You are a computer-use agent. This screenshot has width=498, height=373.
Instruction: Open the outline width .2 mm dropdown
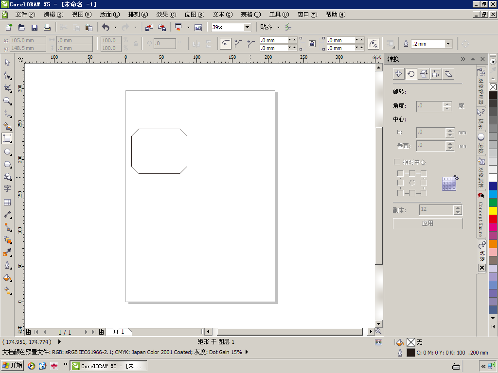point(448,44)
